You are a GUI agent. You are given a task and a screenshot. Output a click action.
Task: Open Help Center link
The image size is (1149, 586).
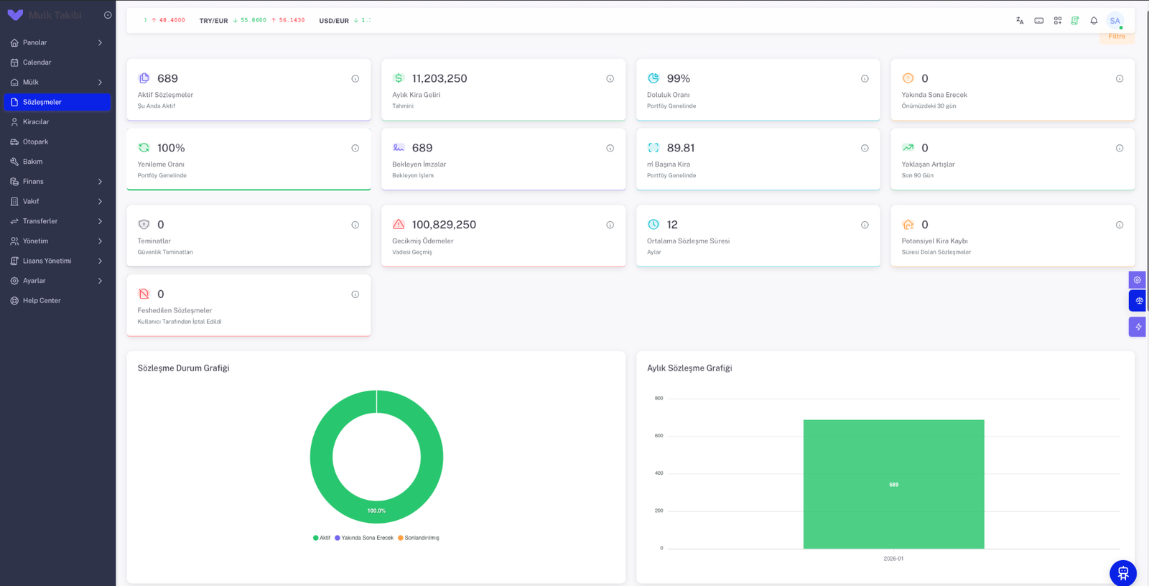[x=57, y=301]
